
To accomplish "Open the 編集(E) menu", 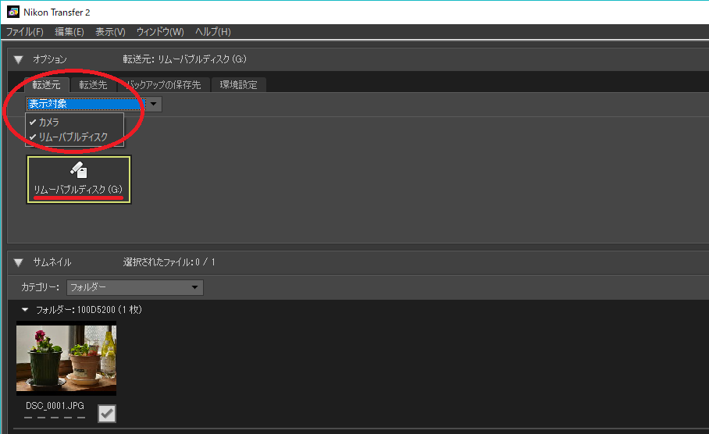I will (69, 32).
